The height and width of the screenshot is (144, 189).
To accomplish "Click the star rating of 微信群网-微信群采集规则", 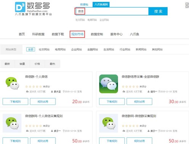I will click(x=130, y=126).
